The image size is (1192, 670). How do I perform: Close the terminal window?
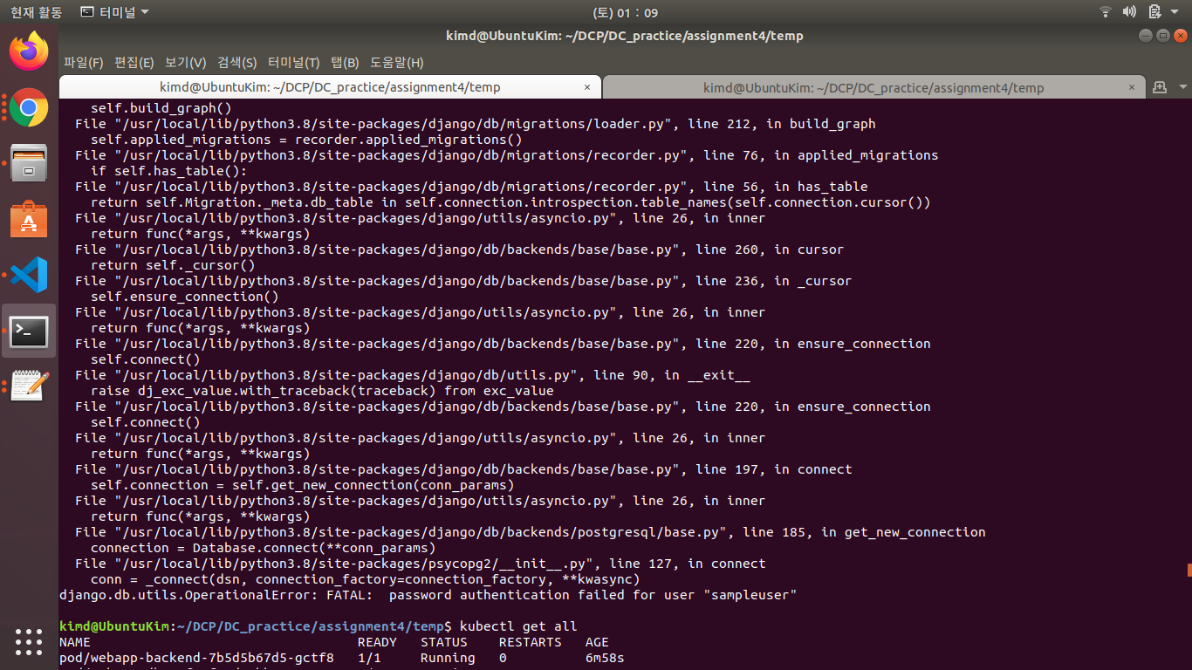coord(1180,36)
